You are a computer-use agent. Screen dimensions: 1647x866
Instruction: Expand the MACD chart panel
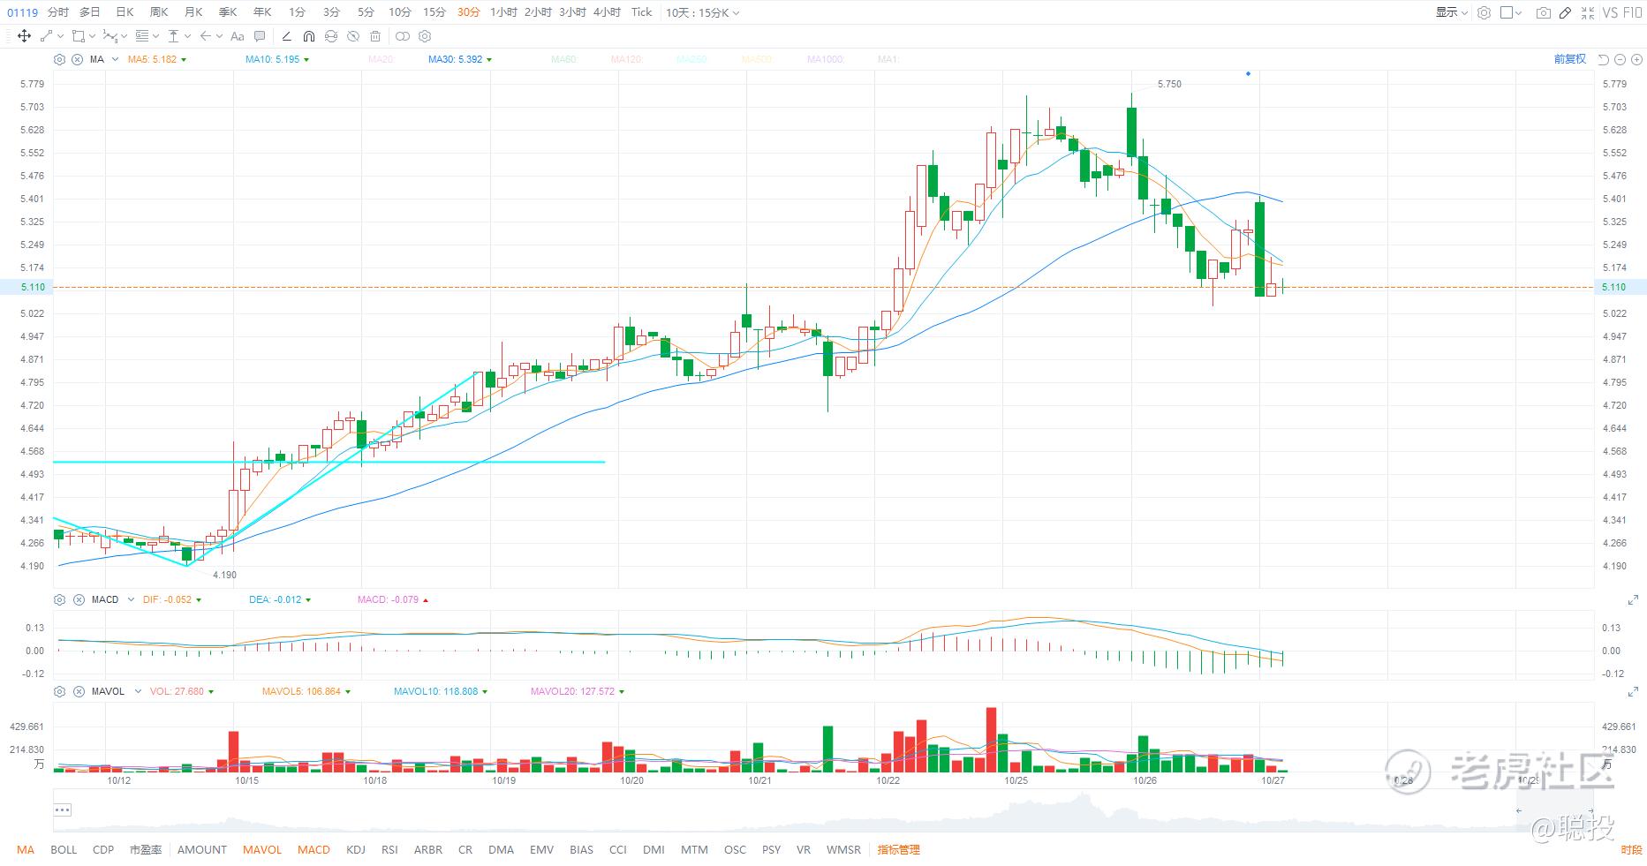click(x=1633, y=600)
